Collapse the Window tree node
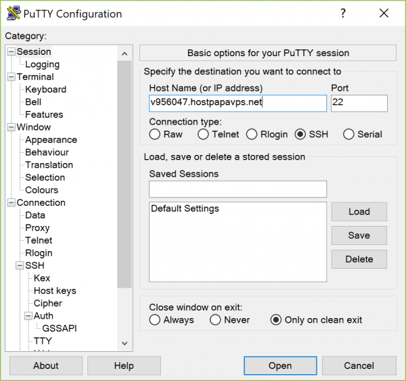This screenshot has height=381, width=406. pyautogui.click(x=11, y=127)
